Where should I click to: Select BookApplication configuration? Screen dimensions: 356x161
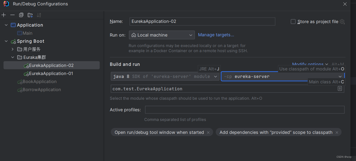pos(40,81)
